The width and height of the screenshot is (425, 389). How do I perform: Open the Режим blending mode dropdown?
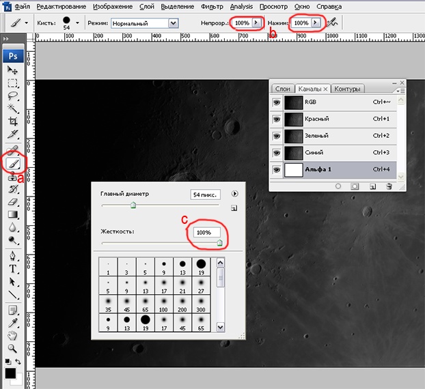(x=174, y=23)
